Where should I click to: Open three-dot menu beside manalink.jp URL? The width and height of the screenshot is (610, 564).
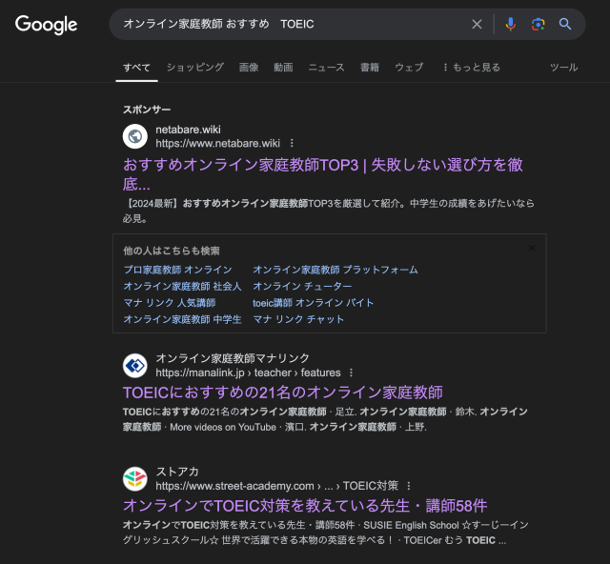coord(351,373)
